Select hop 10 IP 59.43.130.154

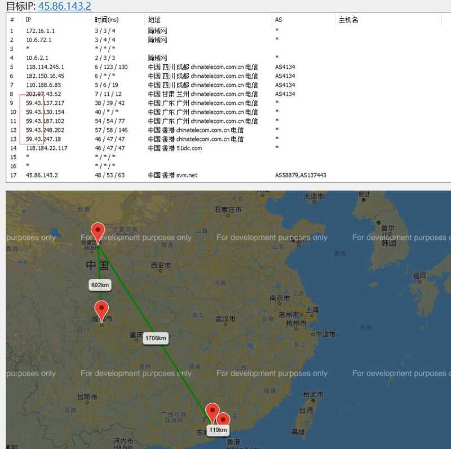tap(45, 112)
